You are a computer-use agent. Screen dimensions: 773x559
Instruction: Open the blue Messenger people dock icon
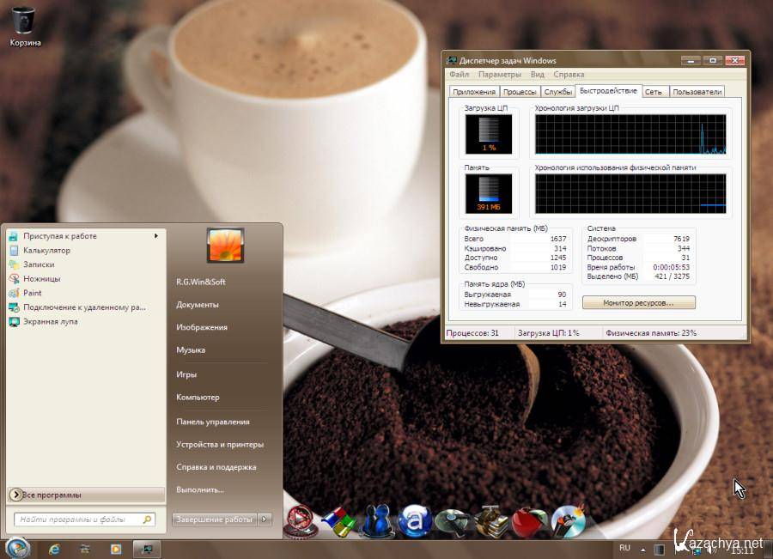coord(376,520)
